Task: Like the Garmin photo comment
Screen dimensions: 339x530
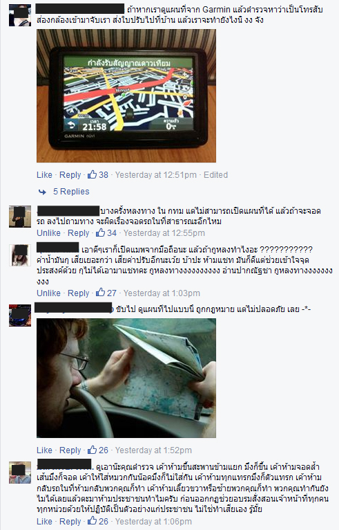Action: pos(44,175)
